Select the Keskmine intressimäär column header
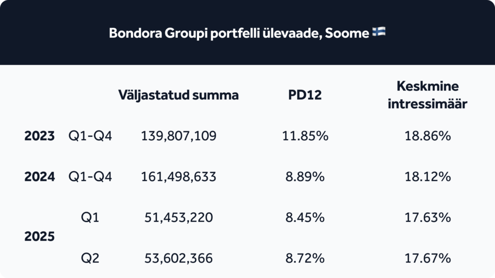 427,95
